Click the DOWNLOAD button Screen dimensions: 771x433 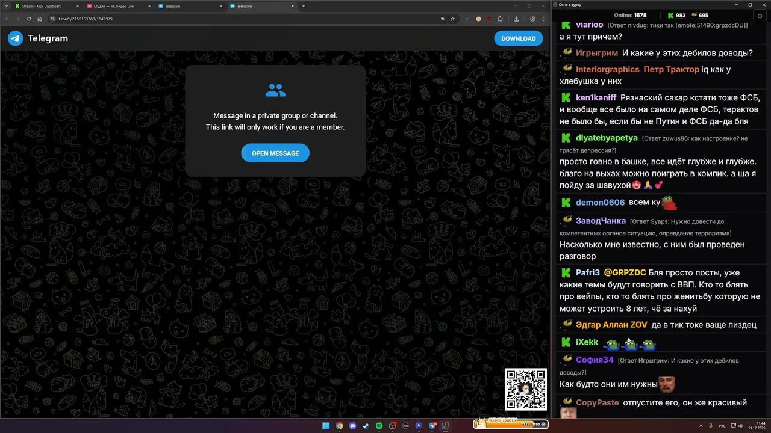click(x=518, y=38)
